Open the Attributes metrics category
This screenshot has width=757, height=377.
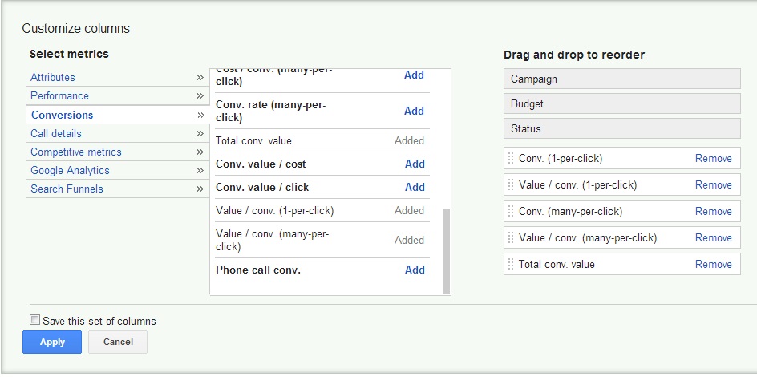53,77
